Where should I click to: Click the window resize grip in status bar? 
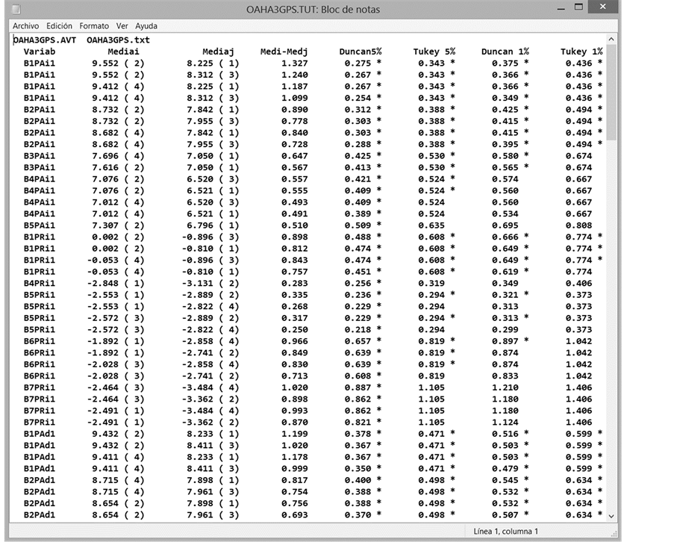coord(613,533)
